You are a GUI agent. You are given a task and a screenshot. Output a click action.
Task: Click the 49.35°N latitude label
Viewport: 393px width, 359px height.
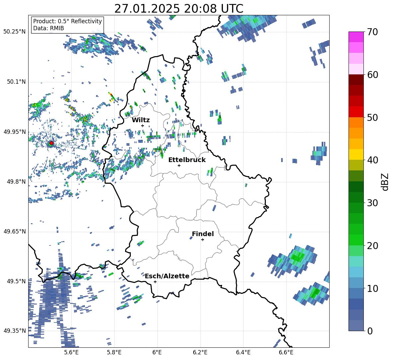(15, 331)
